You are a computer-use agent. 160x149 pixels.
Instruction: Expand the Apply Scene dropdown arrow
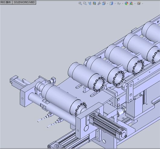(x=135, y=4)
